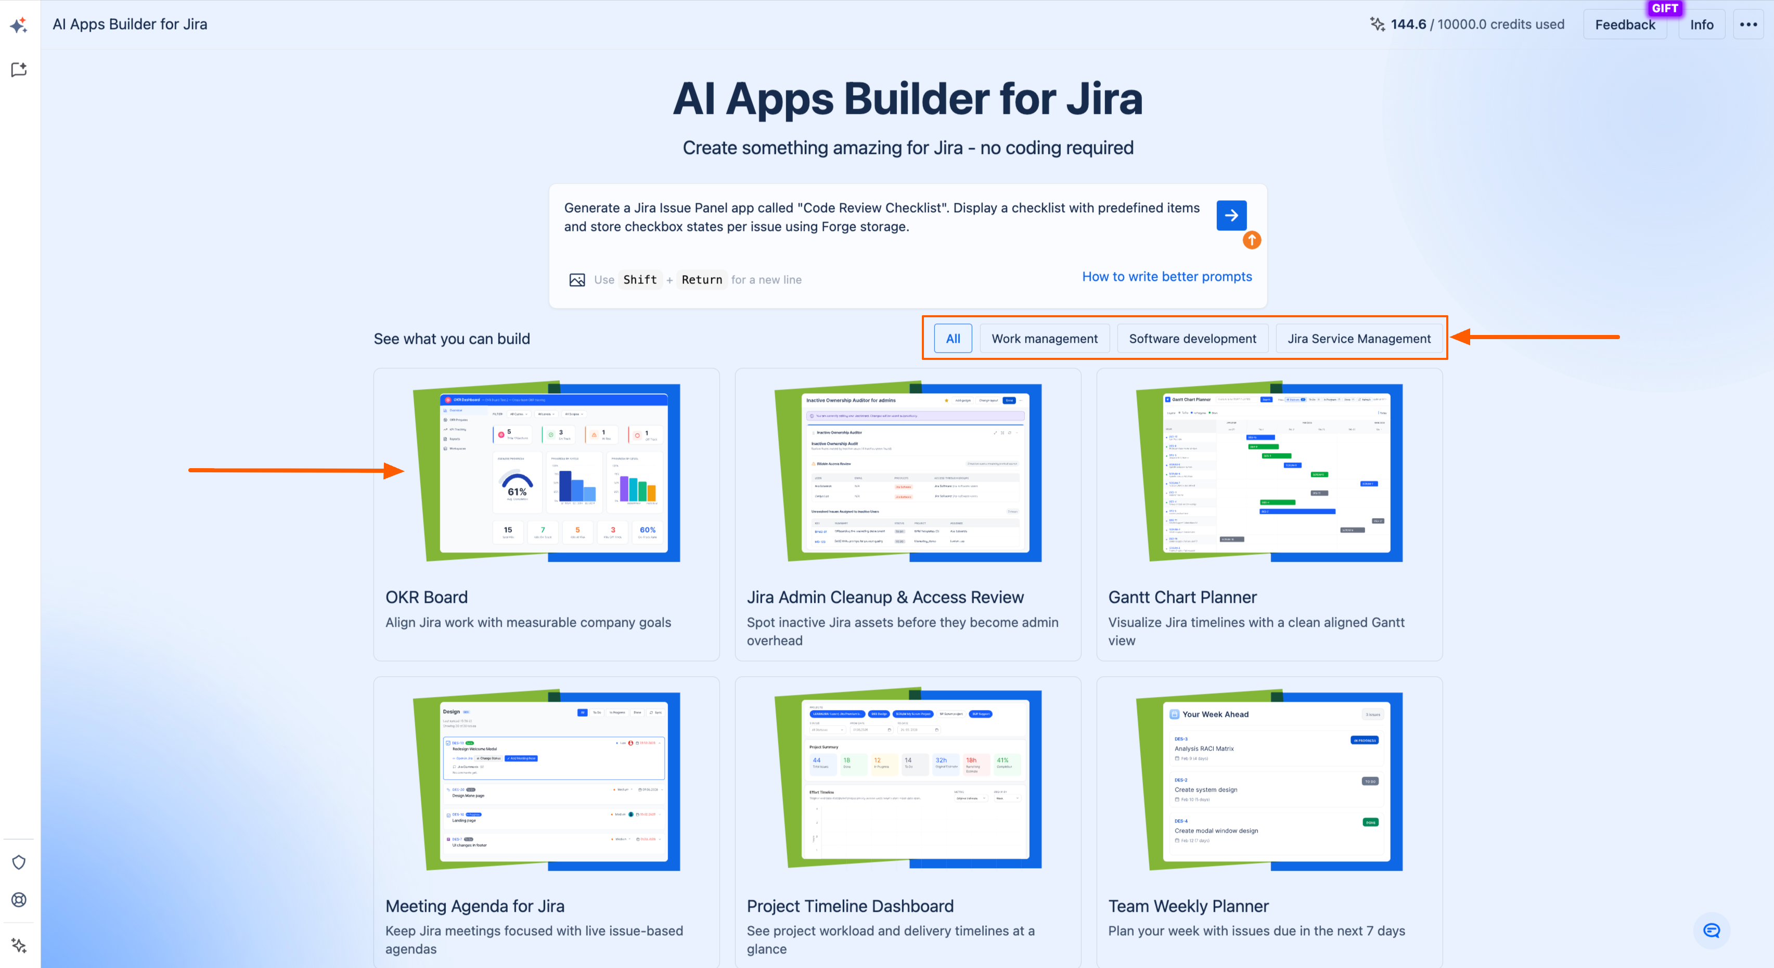
Task: Select the All filter tab
Action: tap(953, 338)
